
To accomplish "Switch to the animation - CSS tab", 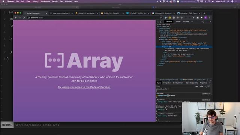I will click(189, 13).
